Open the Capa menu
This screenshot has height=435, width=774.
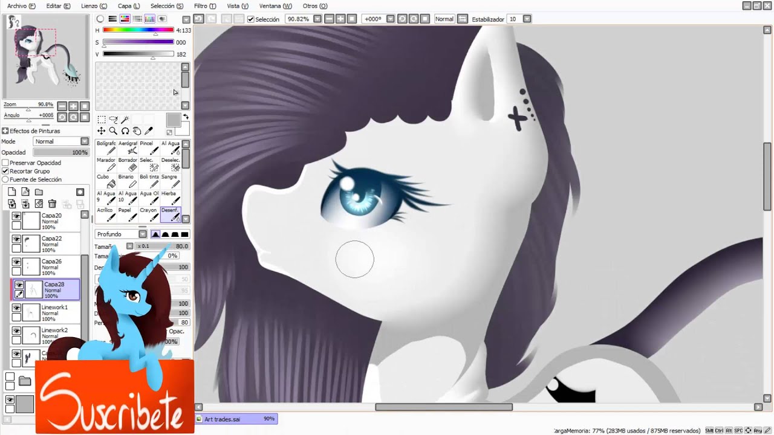tap(128, 6)
